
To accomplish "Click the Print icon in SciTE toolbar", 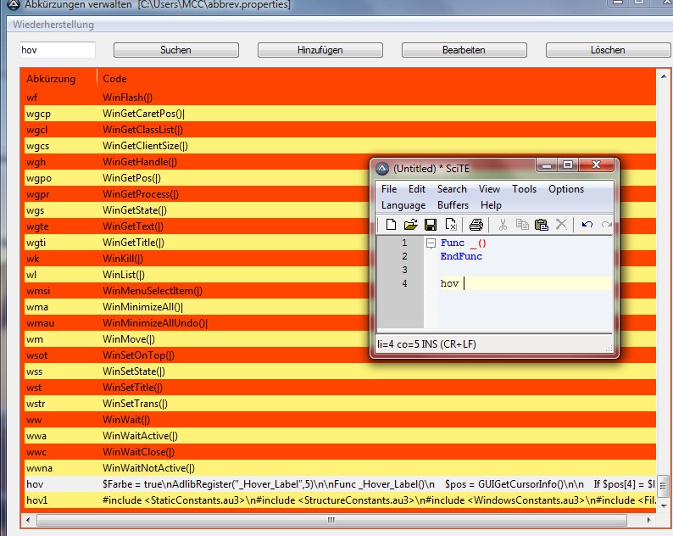I will click(476, 225).
